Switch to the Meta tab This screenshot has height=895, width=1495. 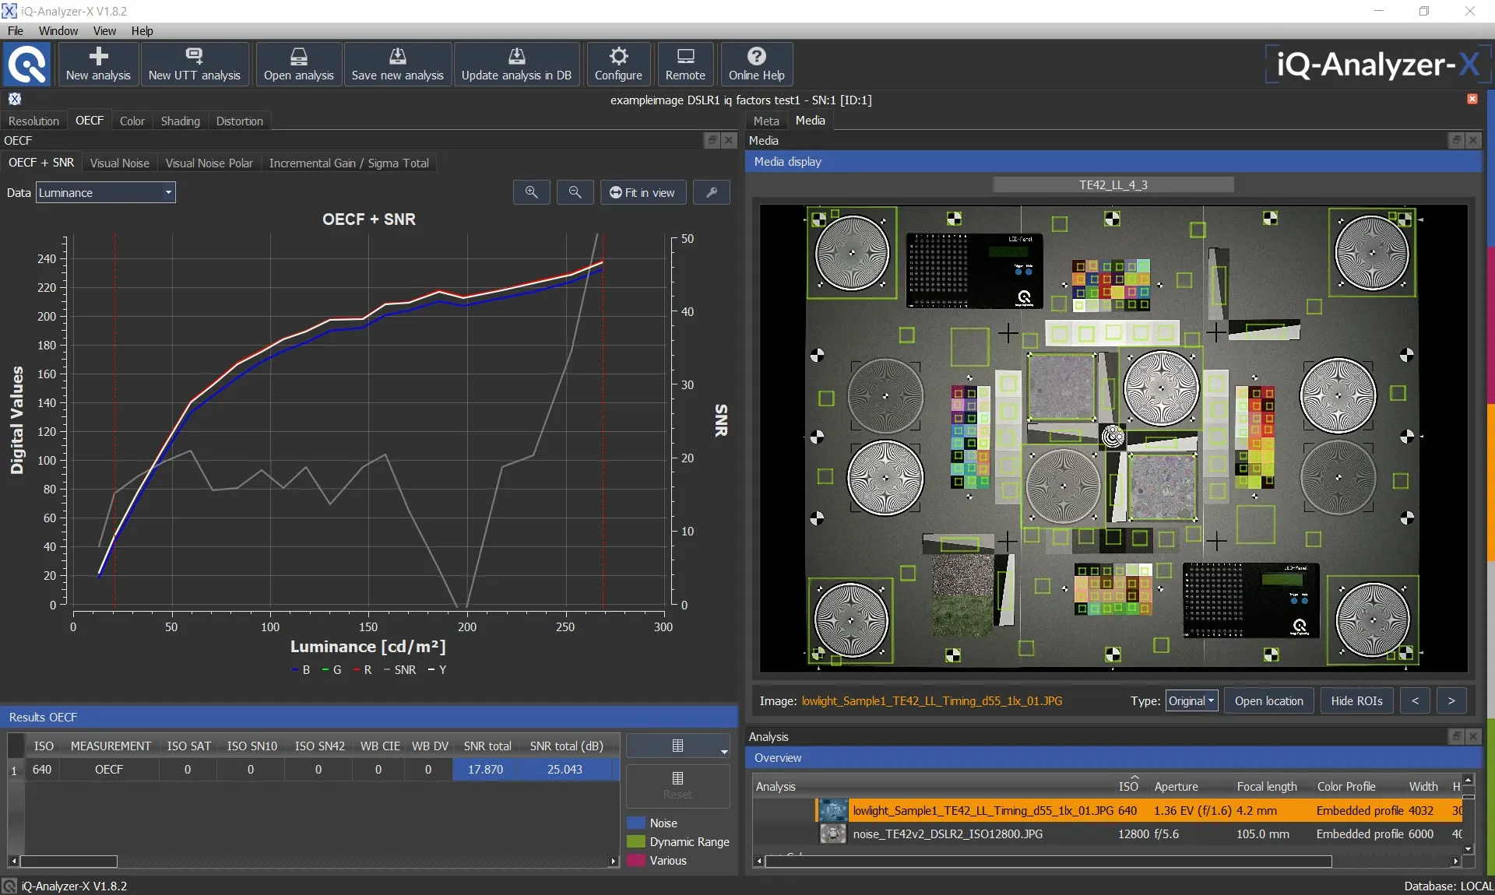point(766,121)
